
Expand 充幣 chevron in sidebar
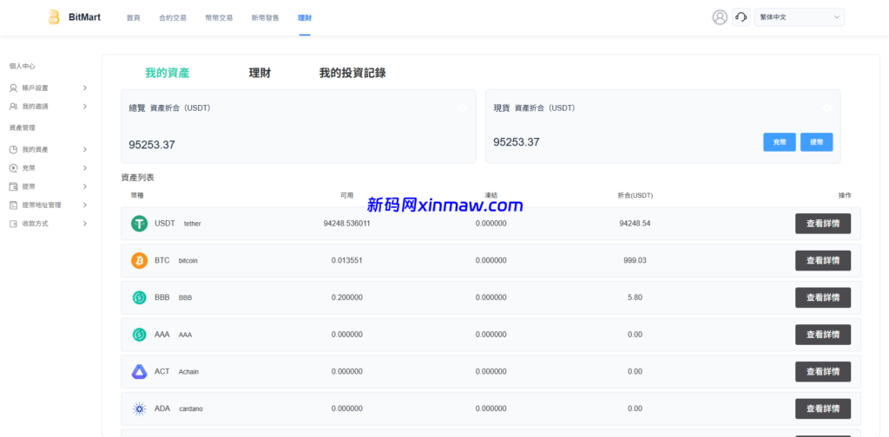(84, 168)
